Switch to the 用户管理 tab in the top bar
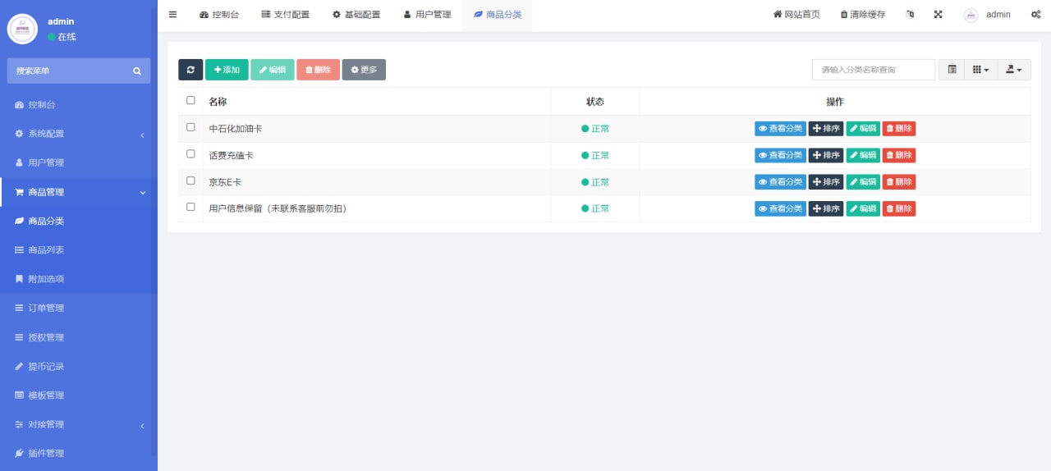This screenshot has width=1051, height=471. 427,15
